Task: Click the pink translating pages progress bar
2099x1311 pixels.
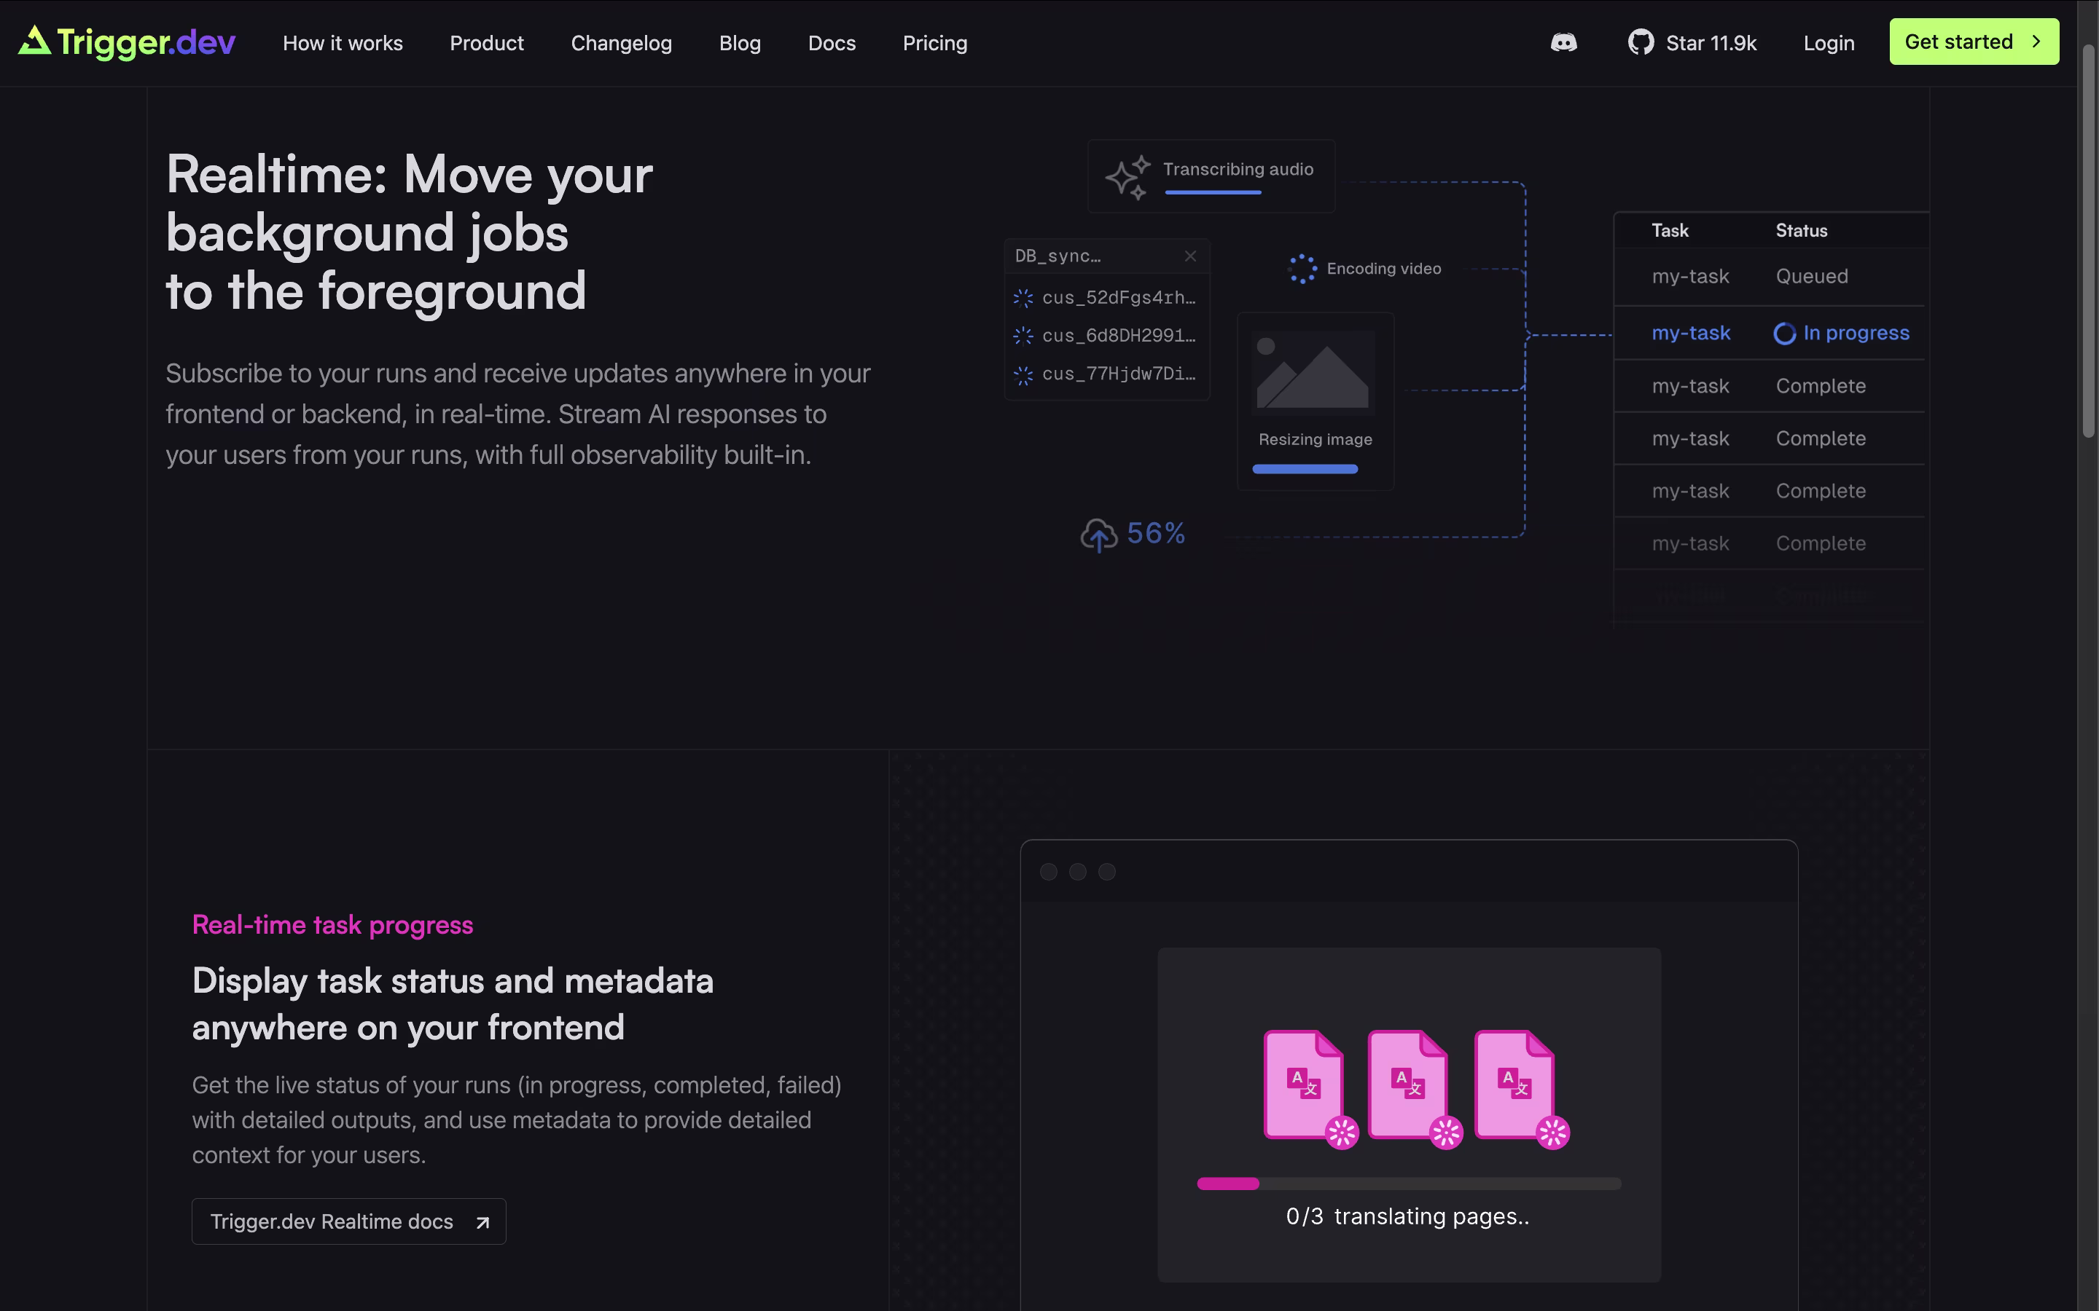Action: point(1409,1184)
